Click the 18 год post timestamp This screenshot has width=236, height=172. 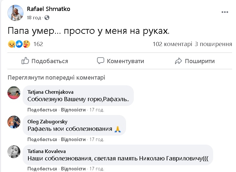point(34,17)
